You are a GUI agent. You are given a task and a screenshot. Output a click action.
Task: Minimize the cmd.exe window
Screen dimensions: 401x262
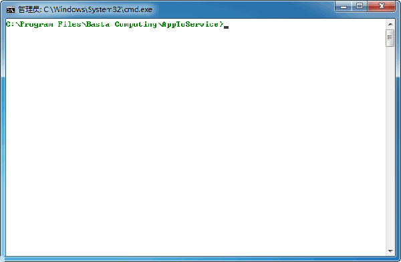[x=344, y=6]
